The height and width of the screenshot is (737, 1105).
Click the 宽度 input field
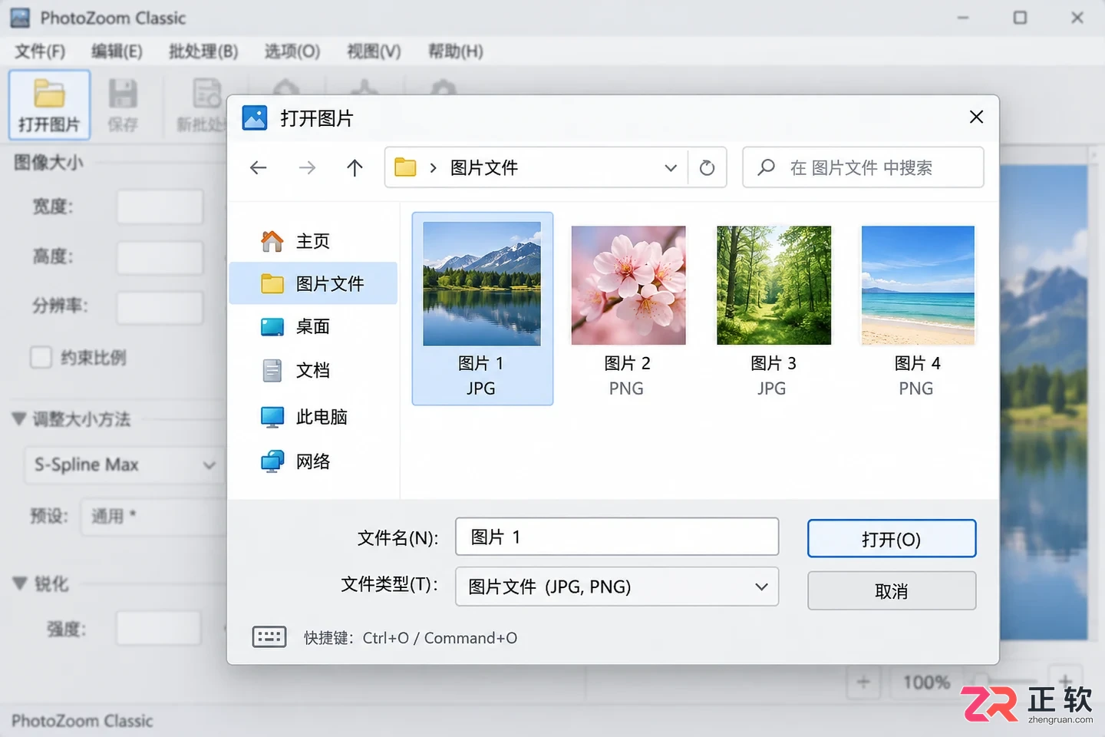pyautogui.click(x=160, y=207)
